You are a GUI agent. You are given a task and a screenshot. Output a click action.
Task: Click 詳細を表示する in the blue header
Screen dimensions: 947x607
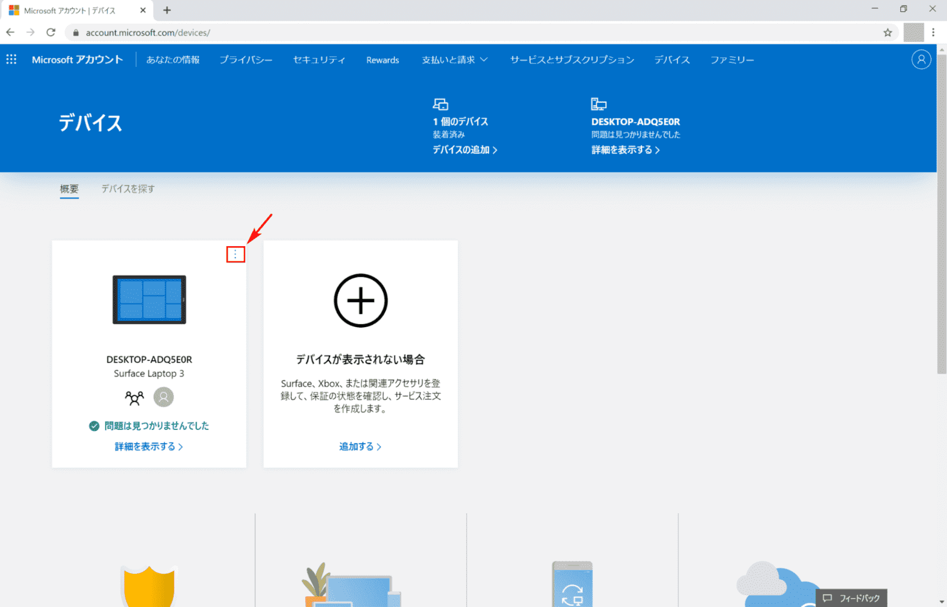(625, 150)
